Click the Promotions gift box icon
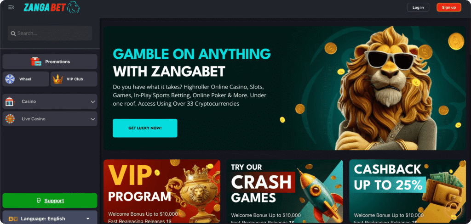471x224 pixels. 36,62
